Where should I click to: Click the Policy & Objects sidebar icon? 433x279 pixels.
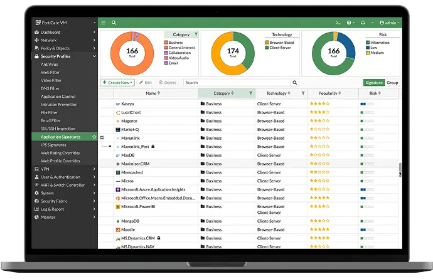click(x=36, y=48)
